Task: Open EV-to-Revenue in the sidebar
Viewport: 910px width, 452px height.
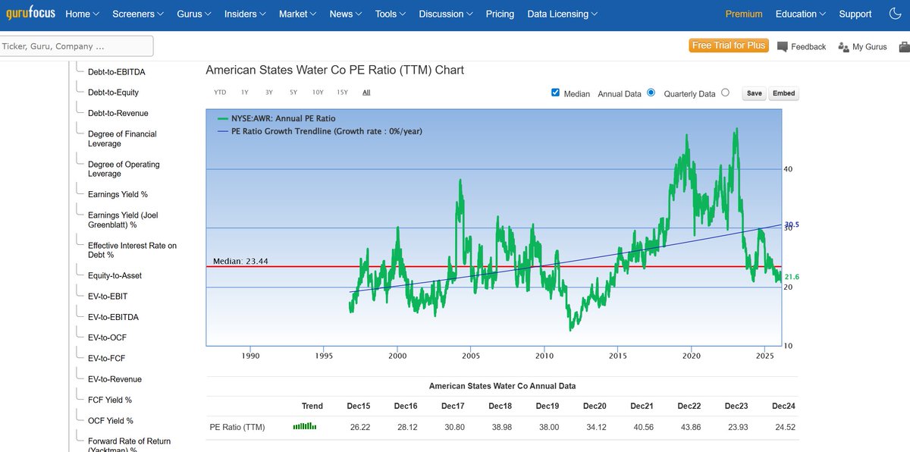Action: 115,379
